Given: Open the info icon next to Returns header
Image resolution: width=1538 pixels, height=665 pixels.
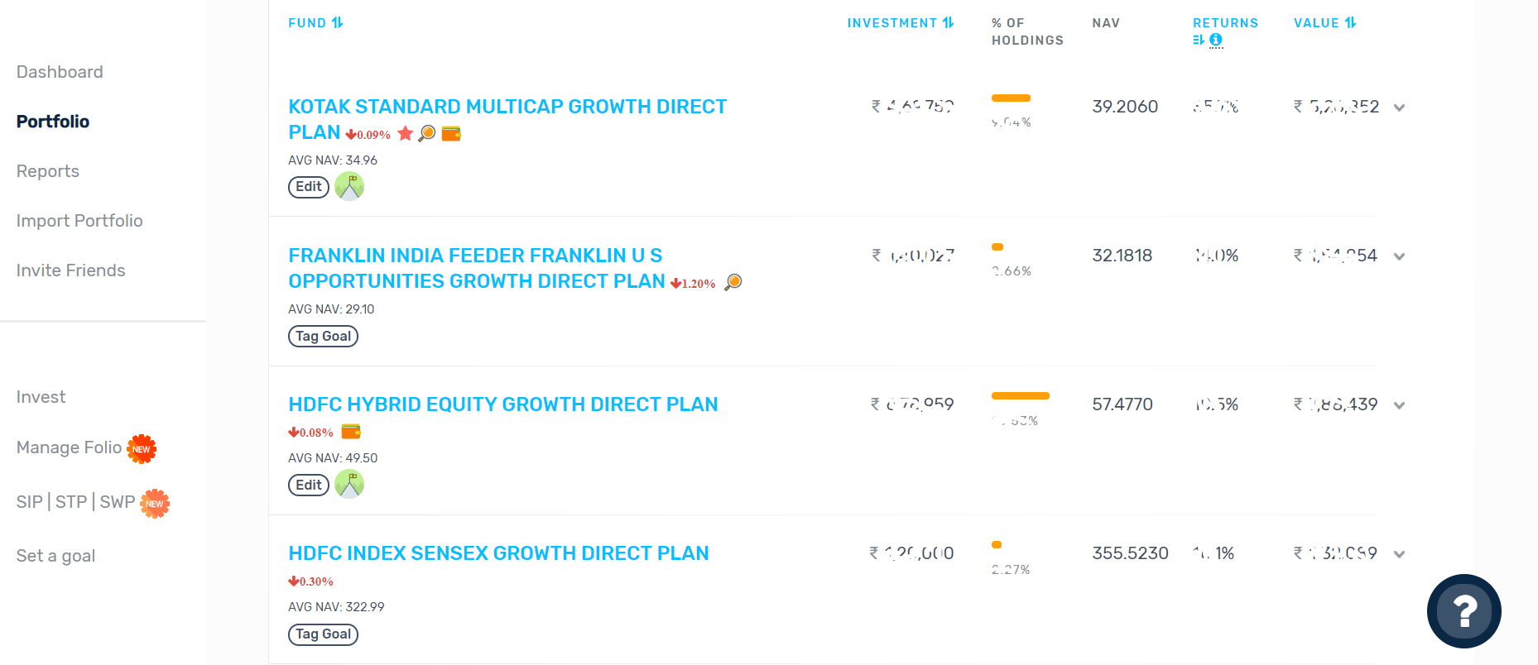Looking at the screenshot, I should pyautogui.click(x=1215, y=40).
